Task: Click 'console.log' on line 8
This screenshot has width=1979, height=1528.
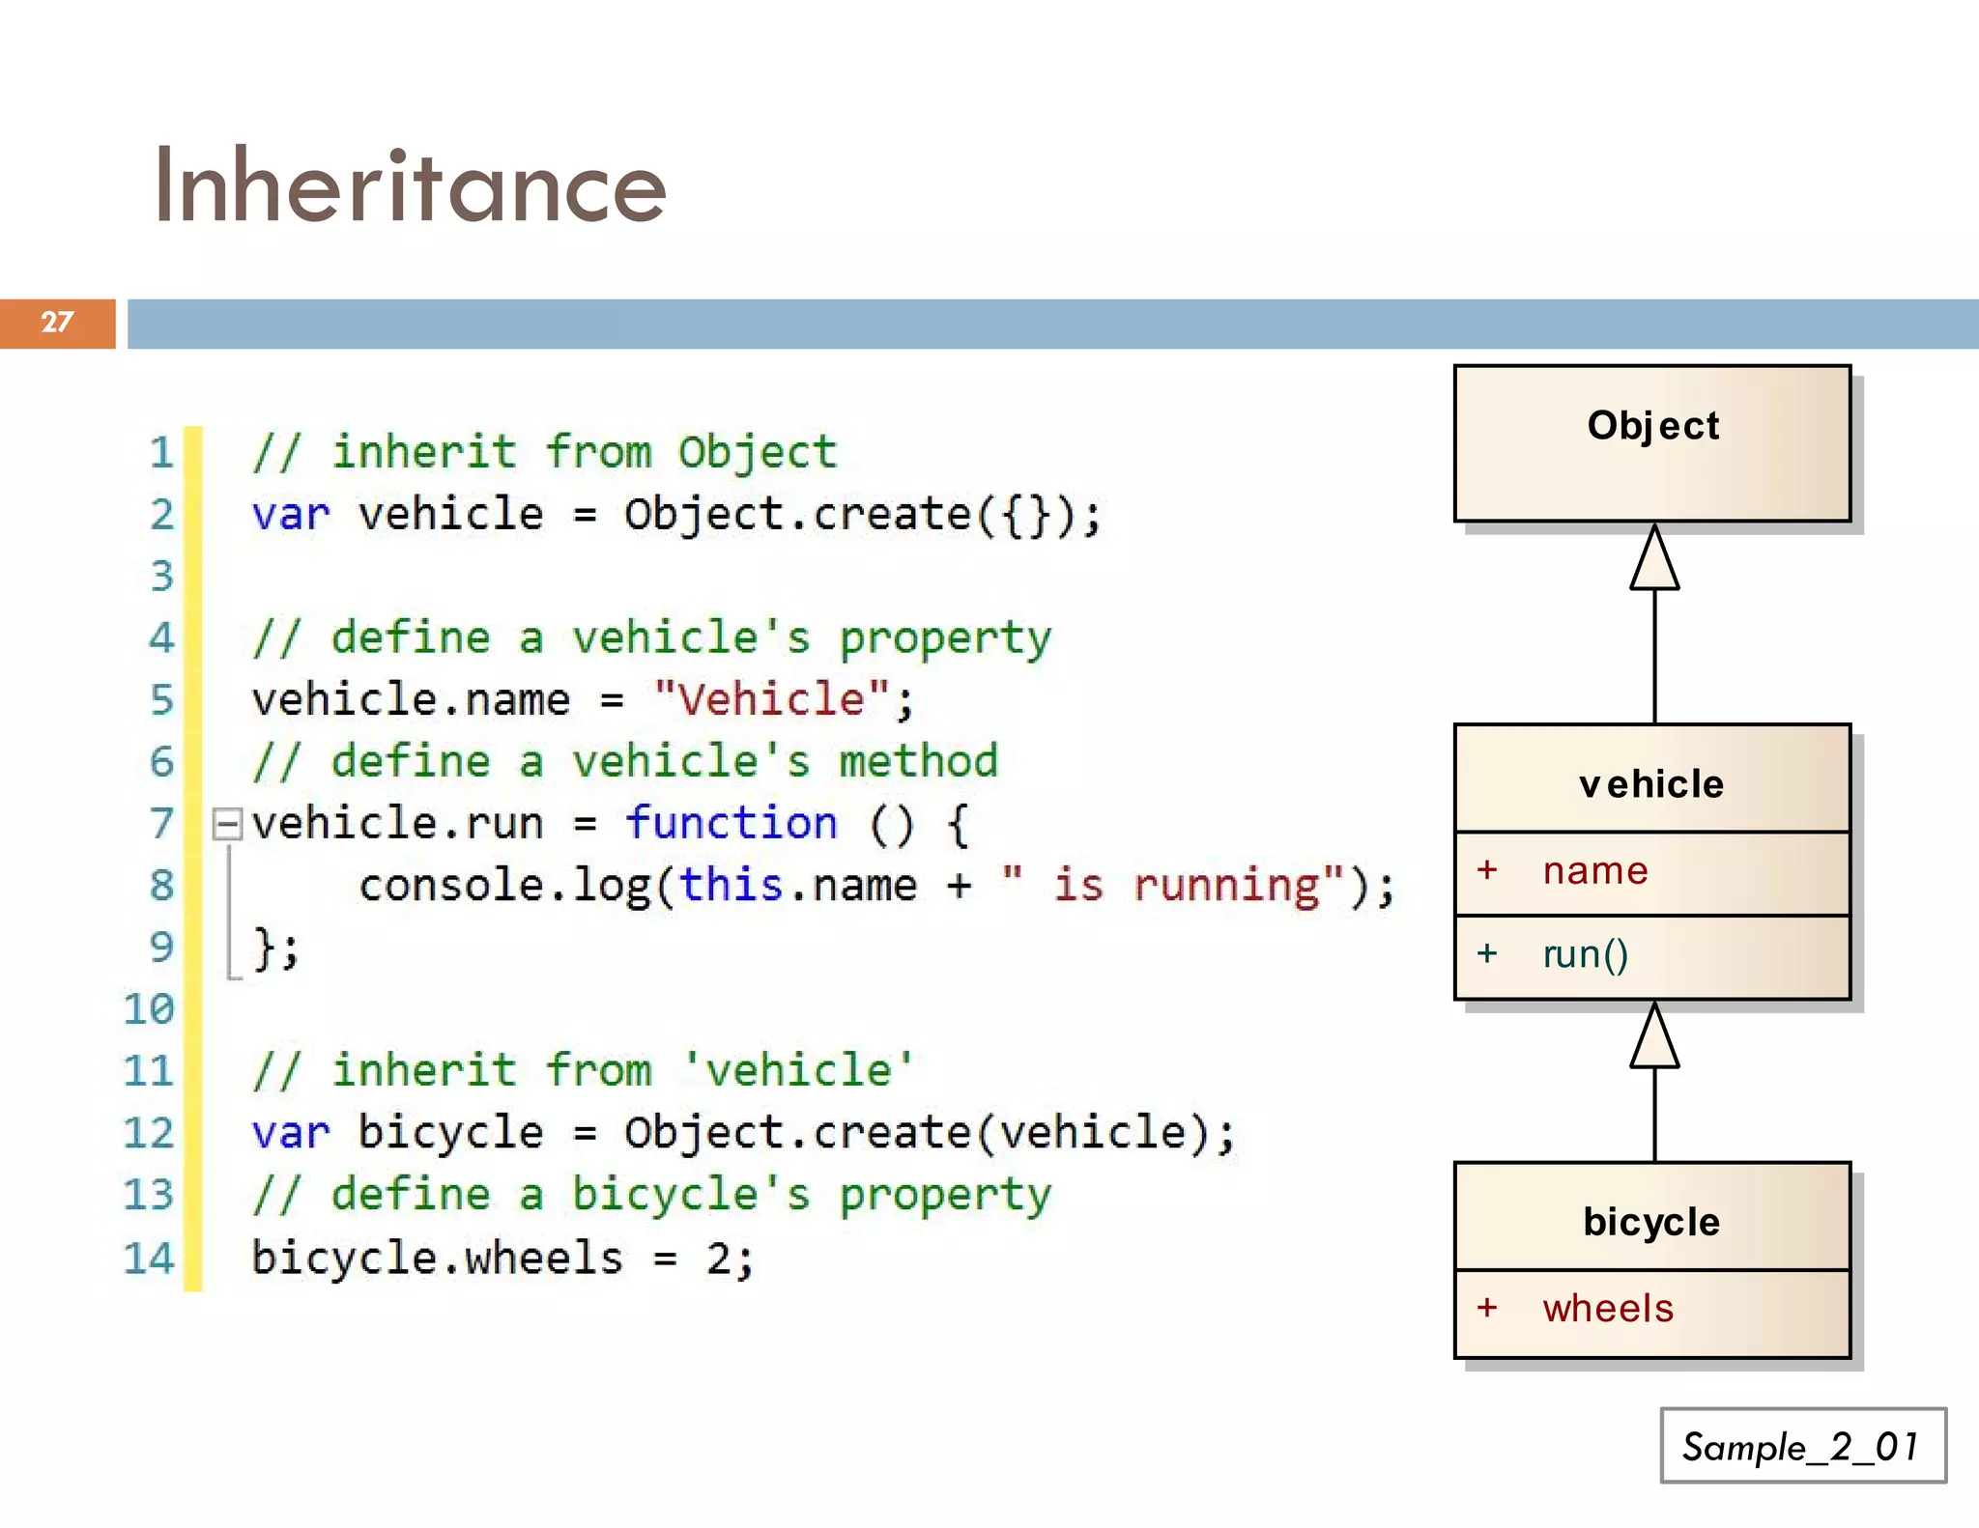Action: click(505, 887)
